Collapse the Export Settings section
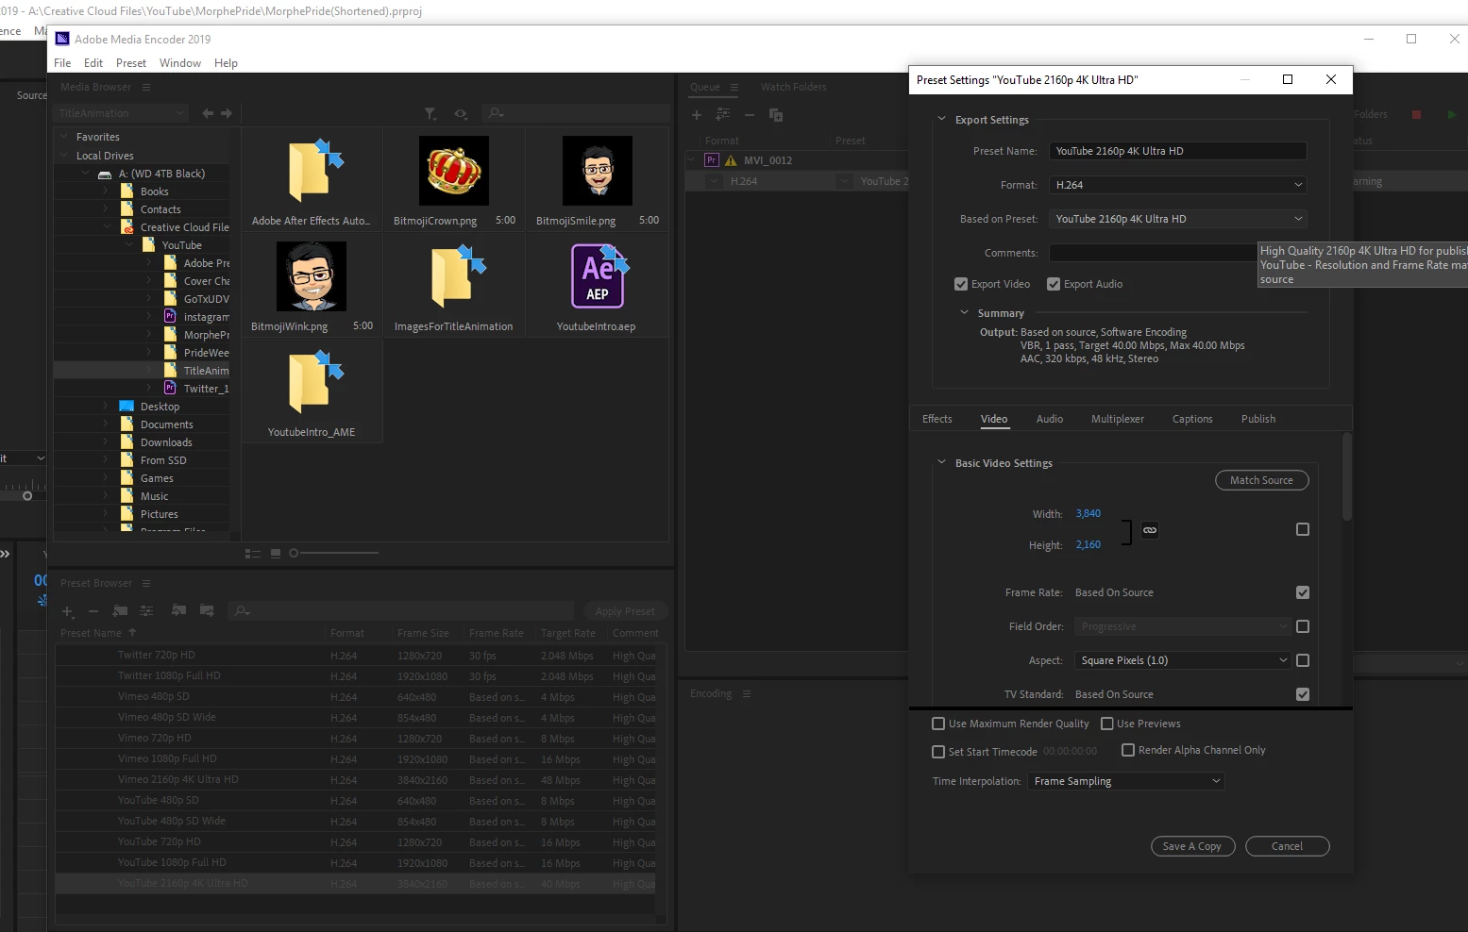 click(941, 119)
